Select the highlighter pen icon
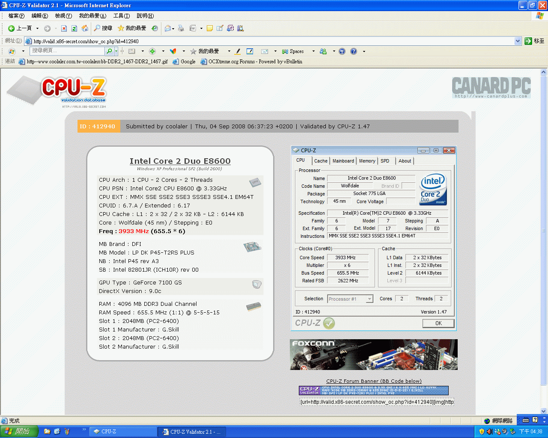 pos(238,51)
